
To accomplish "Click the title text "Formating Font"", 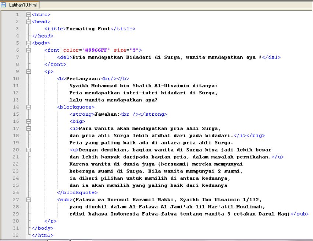I will 88,29.
